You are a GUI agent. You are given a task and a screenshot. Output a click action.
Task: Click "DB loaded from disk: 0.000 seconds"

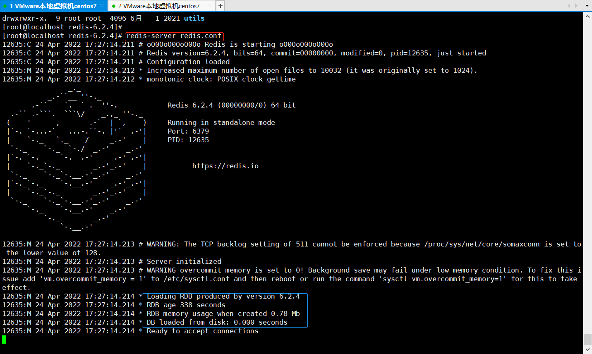coord(217,322)
